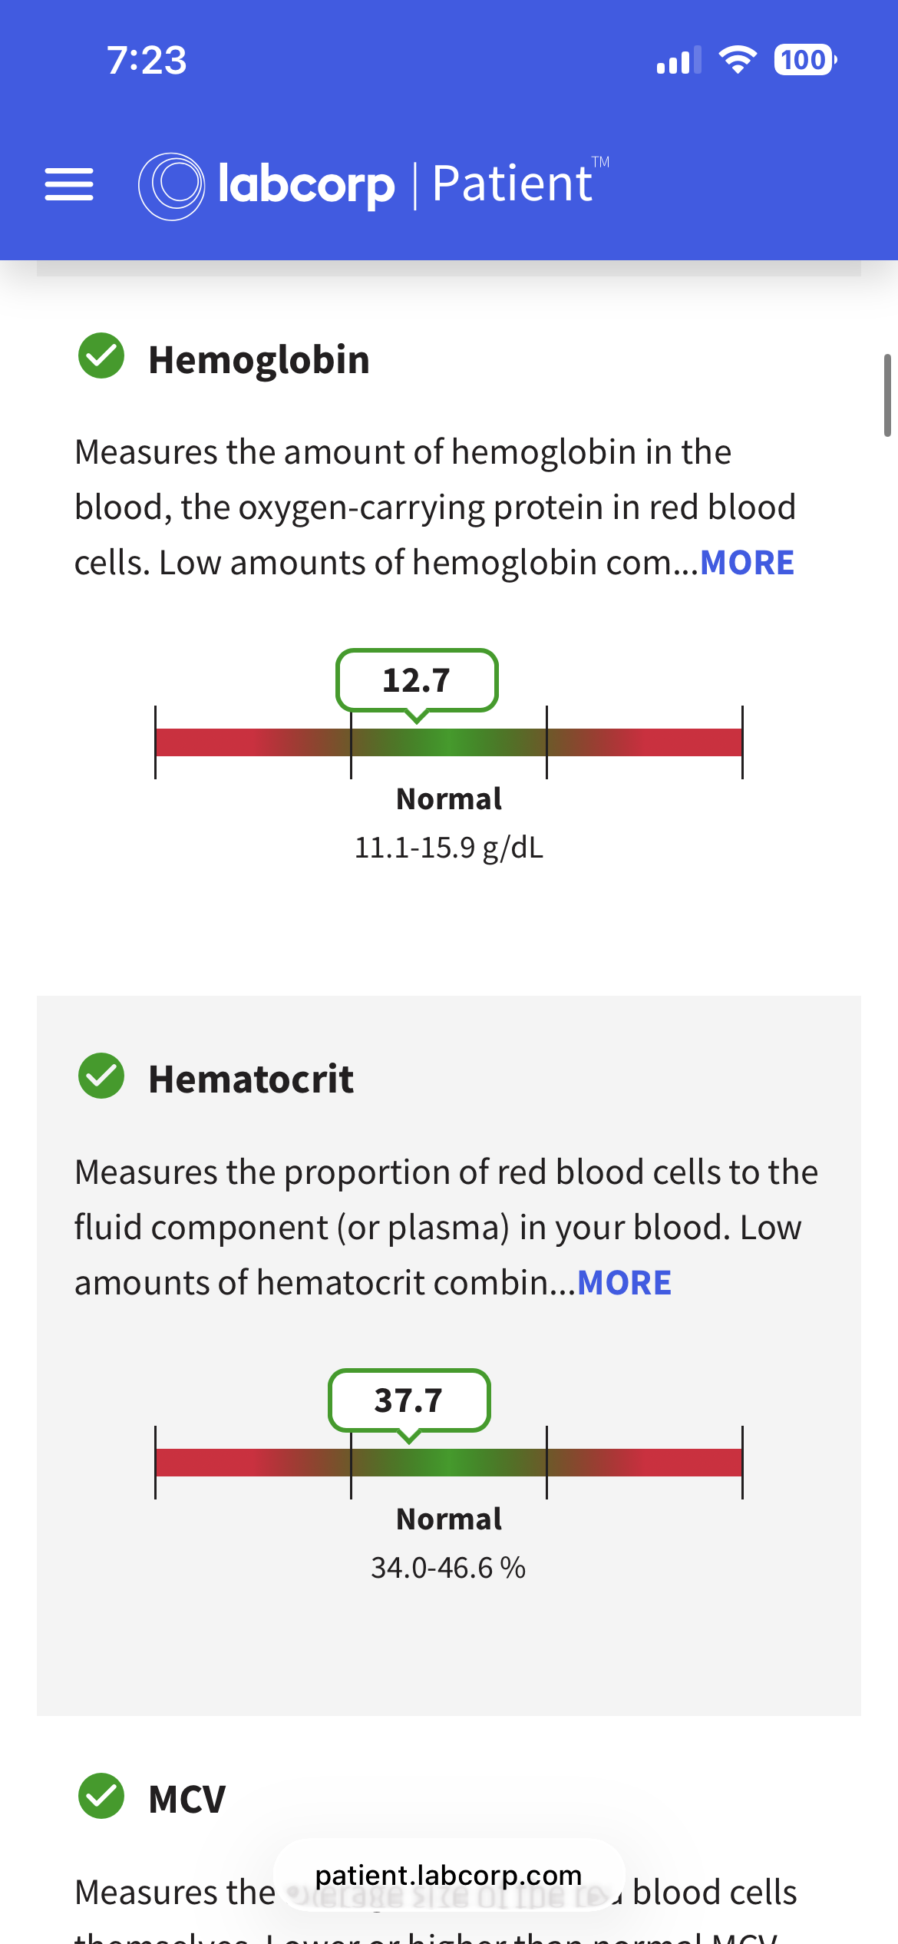Select the 12.7 hemoglobin value marker
The width and height of the screenshot is (898, 1944).
417,680
